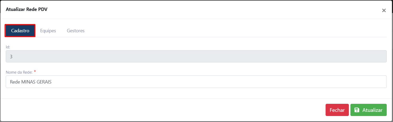Focus the Nome da Rede input field
Screen dimensions: 393x122
pos(196,82)
